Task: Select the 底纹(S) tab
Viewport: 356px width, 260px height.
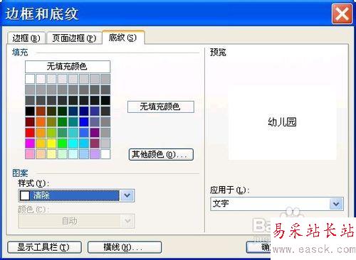Action: pos(123,38)
